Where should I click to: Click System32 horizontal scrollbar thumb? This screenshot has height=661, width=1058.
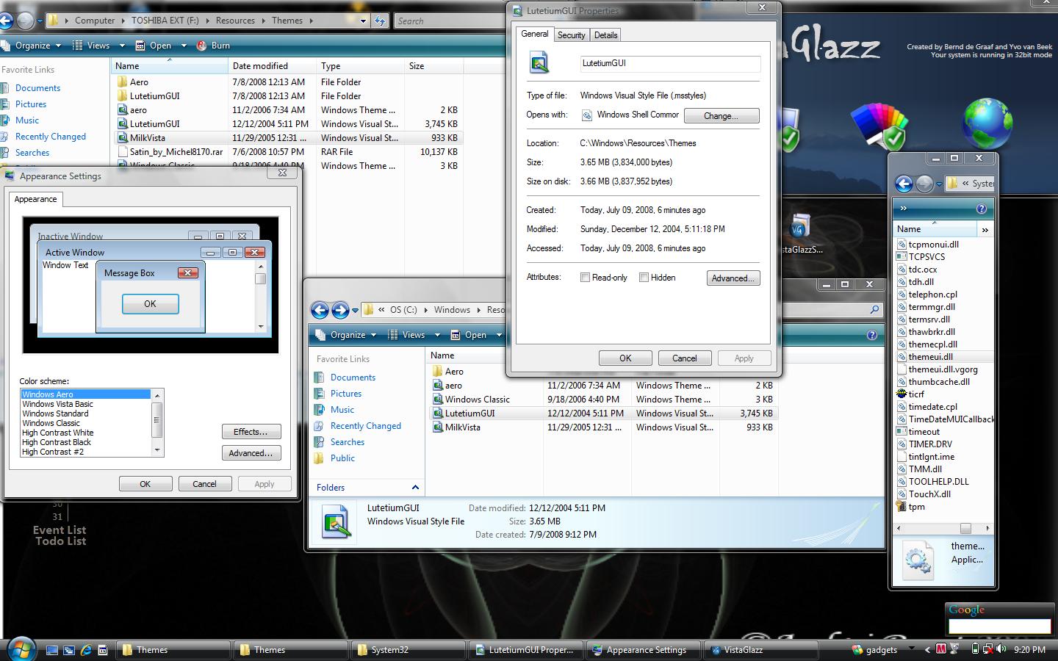coord(965,529)
